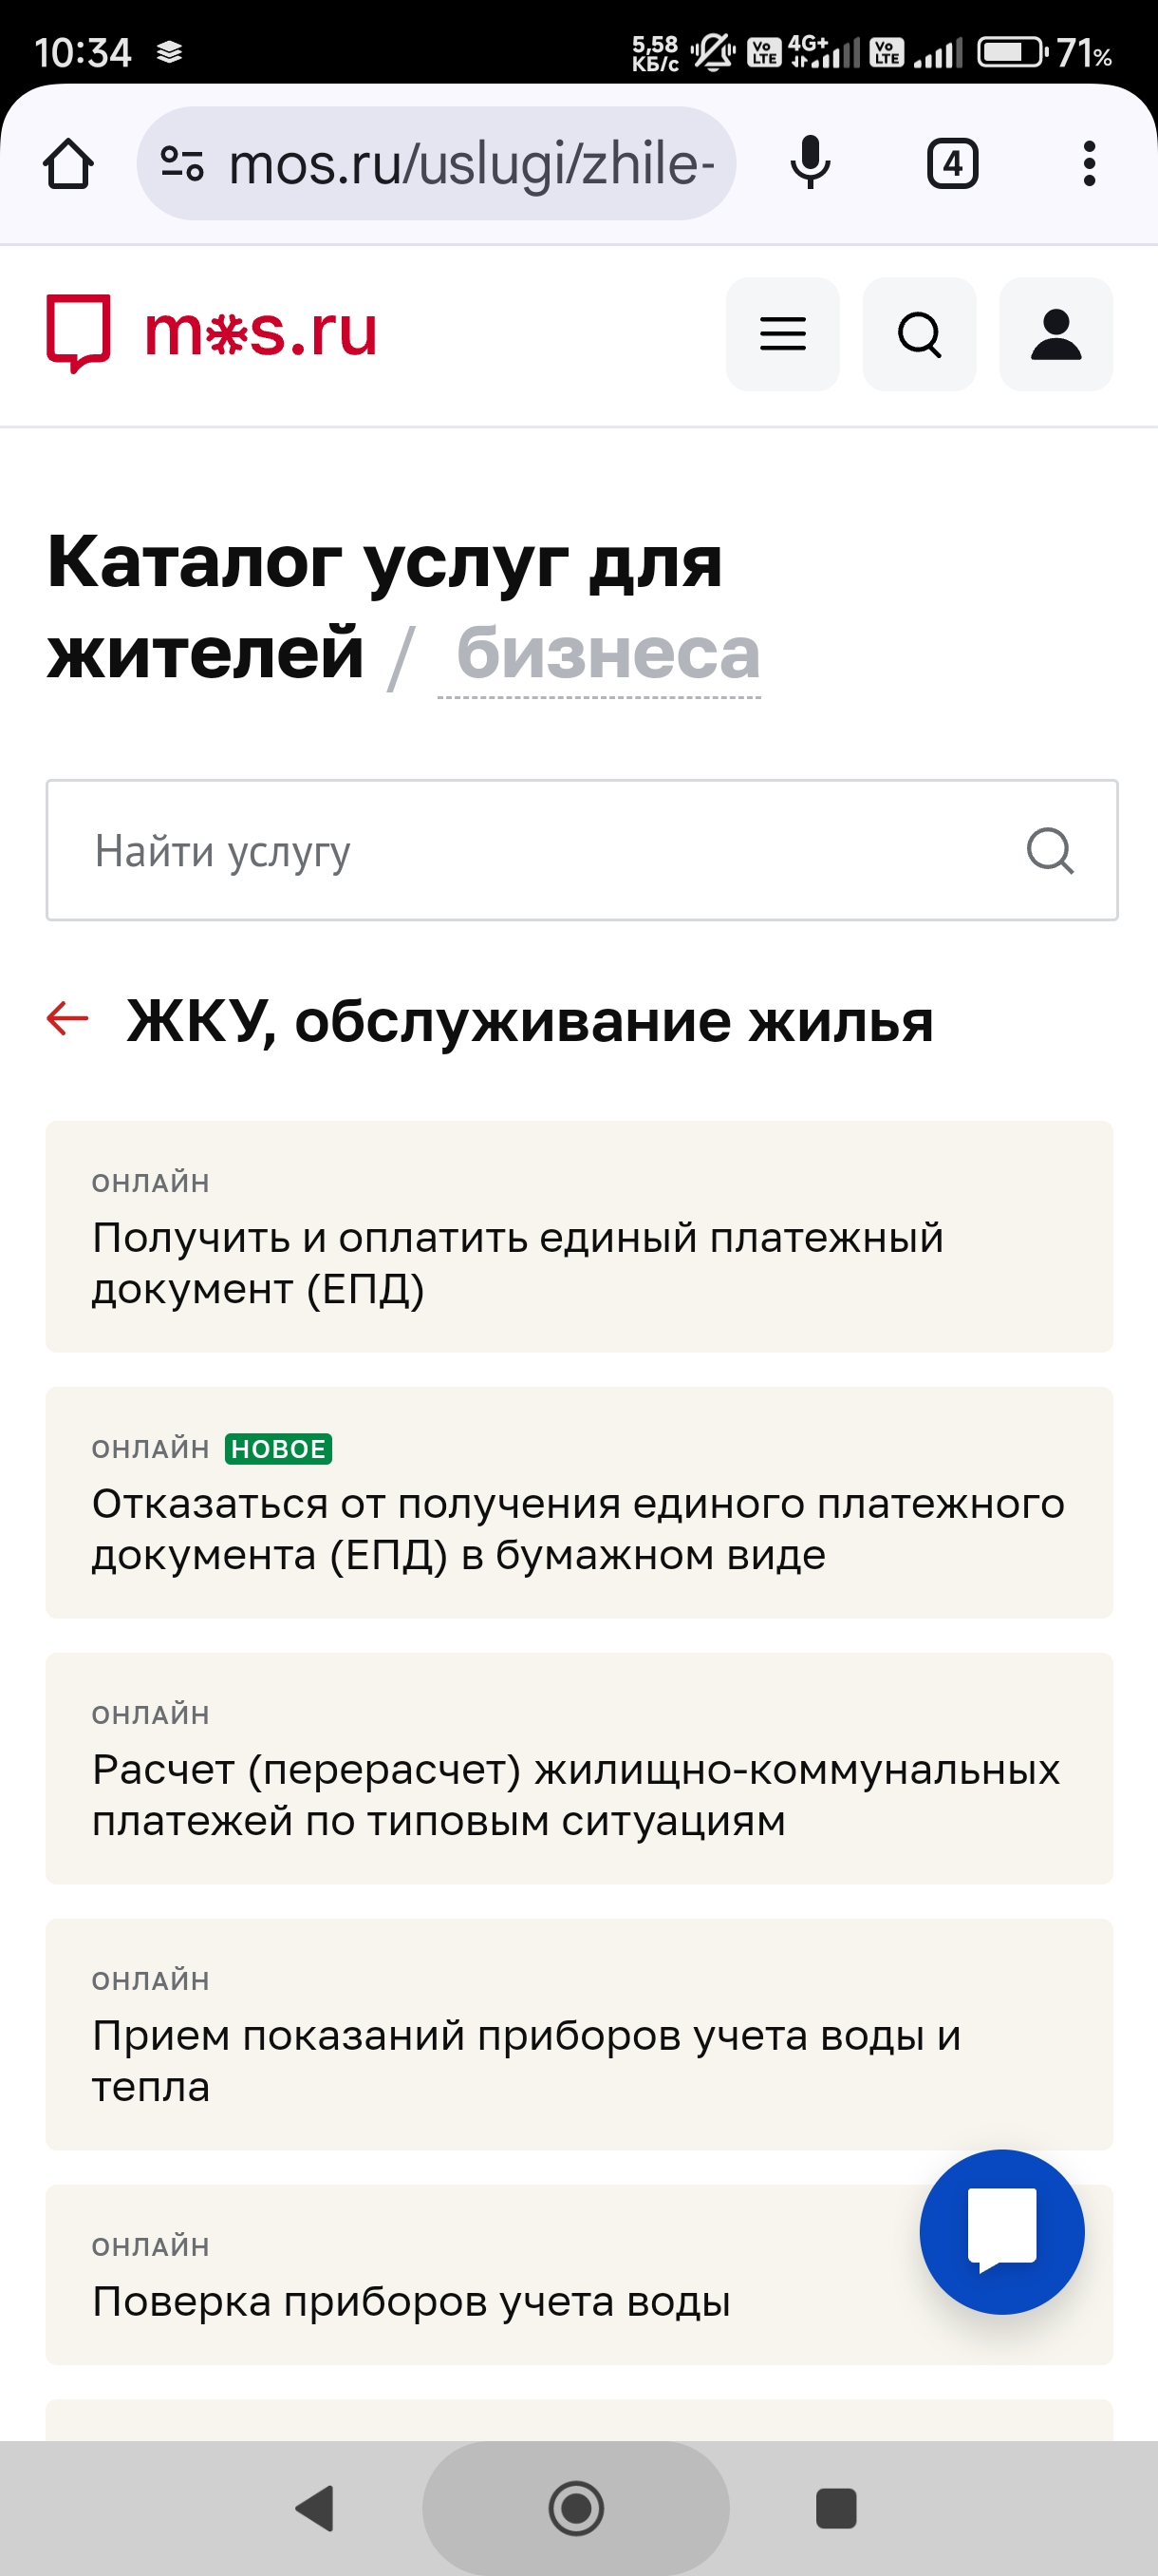Activate voice search microphone
This screenshot has height=2576, width=1158.
click(810, 163)
